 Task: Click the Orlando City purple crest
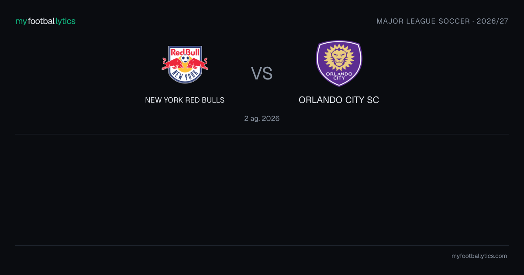pos(339,63)
